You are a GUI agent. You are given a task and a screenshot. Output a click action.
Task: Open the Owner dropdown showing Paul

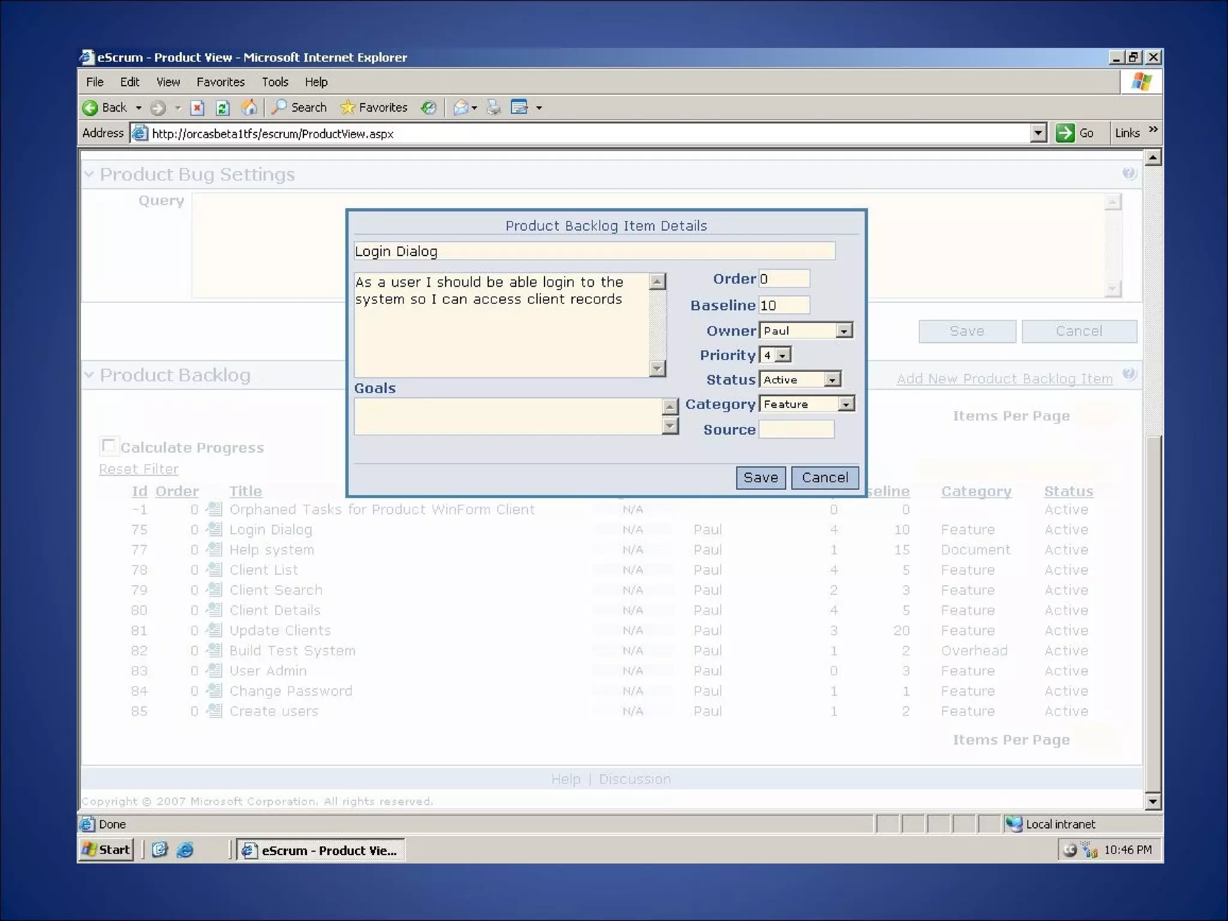844,331
